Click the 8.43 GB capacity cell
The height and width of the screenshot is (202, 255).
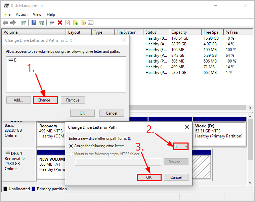pos(178,55)
